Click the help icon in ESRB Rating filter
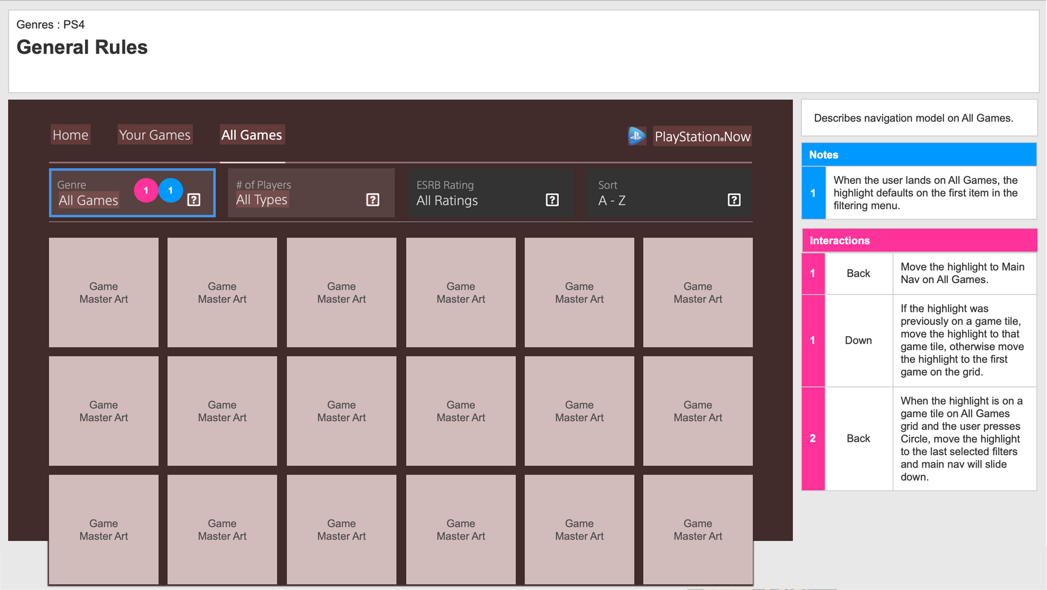Screen dimensions: 1047x590 552,200
